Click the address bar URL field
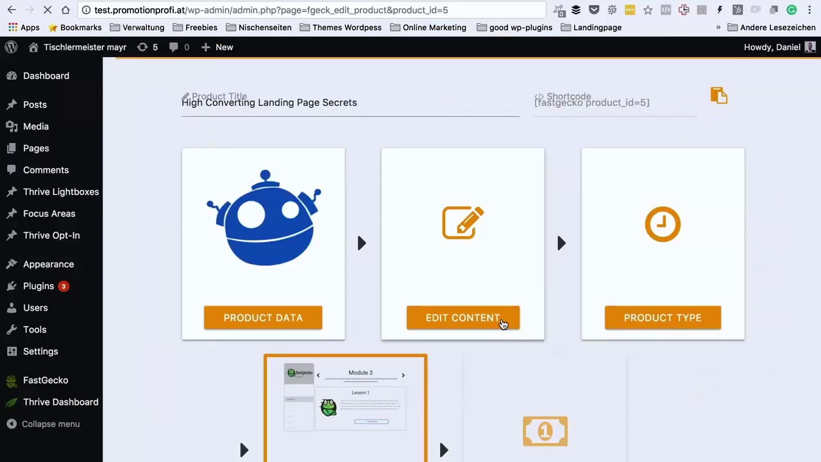Image resolution: width=821 pixels, height=462 pixels. point(312,10)
